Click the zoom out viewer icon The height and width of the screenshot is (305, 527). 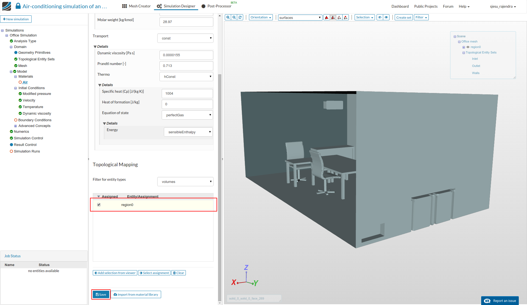(234, 17)
